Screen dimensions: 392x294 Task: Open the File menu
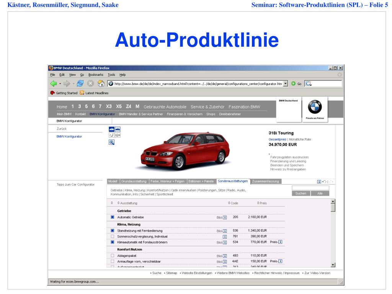click(52, 75)
